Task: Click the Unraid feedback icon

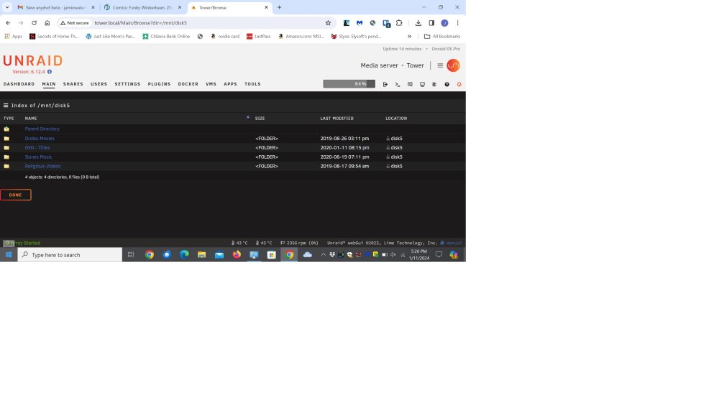Action: click(410, 84)
